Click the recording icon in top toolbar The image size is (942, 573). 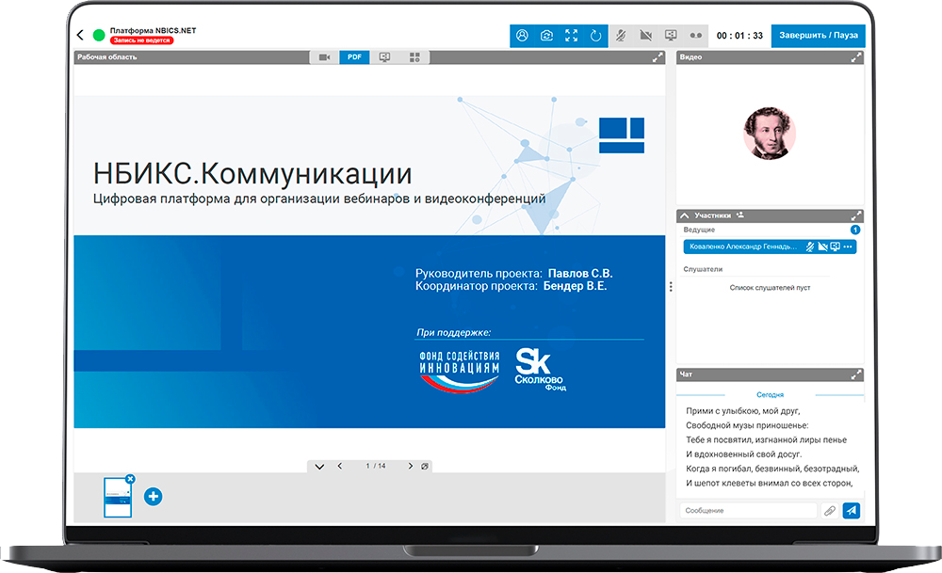point(697,36)
